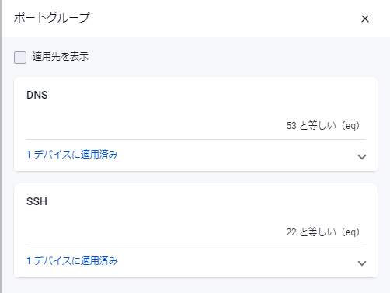Select the DNS port group title

click(x=37, y=95)
